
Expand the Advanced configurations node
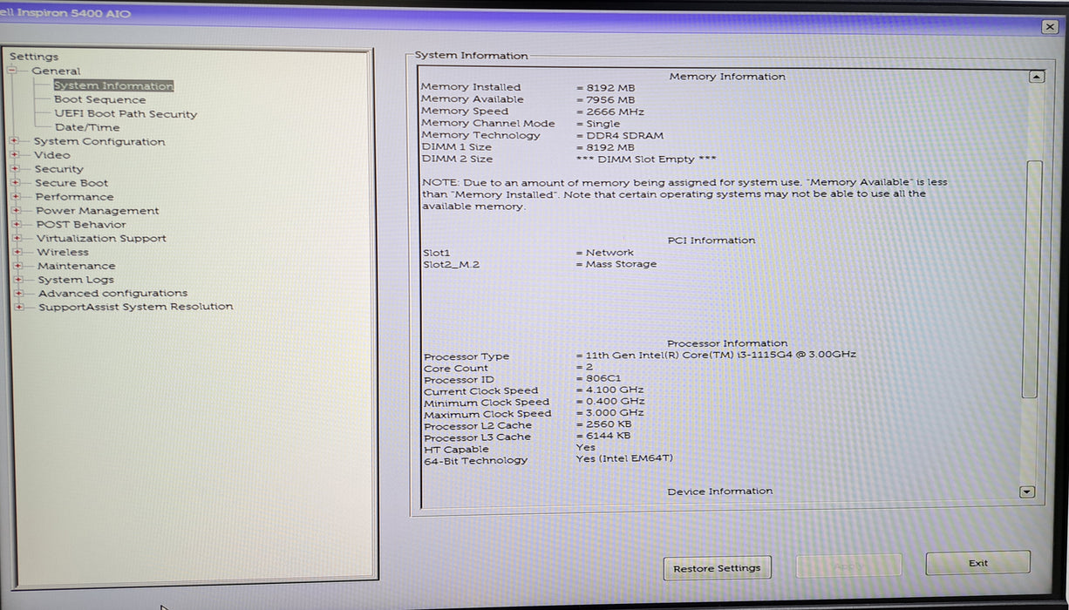pos(18,294)
